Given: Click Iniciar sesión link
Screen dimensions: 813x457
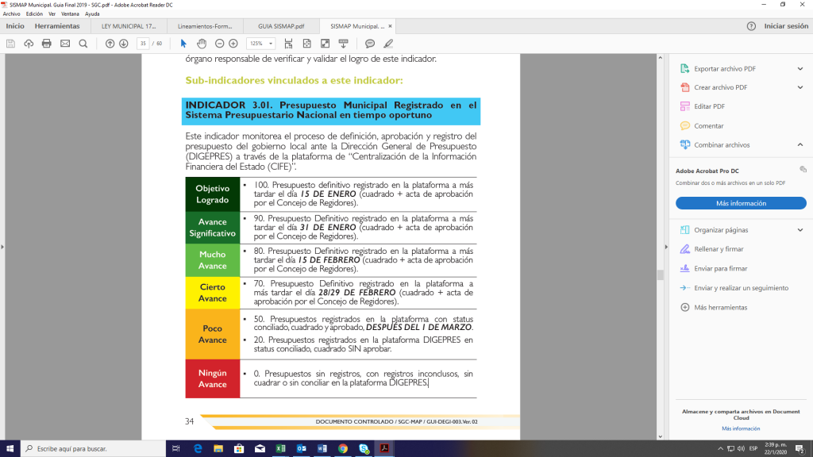Looking at the screenshot, I should [x=785, y=26].
